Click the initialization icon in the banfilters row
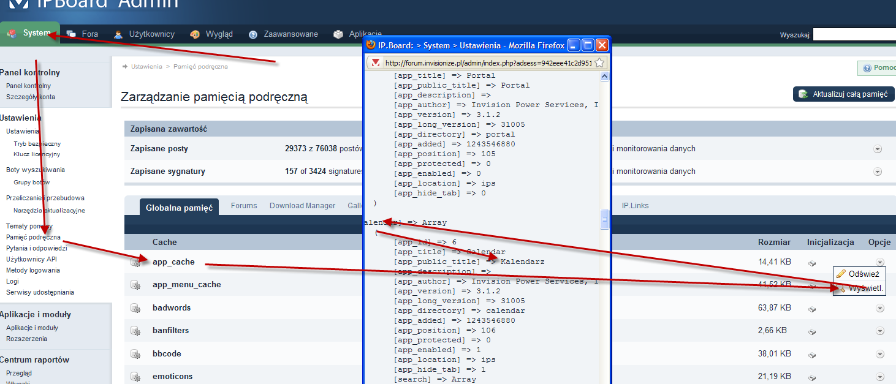 (x=812, y=331)
